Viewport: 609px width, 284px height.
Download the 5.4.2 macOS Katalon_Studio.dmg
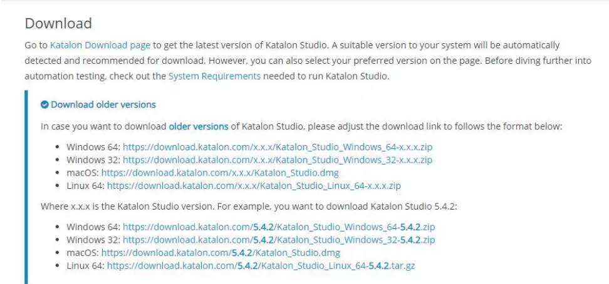click(221, 253)
